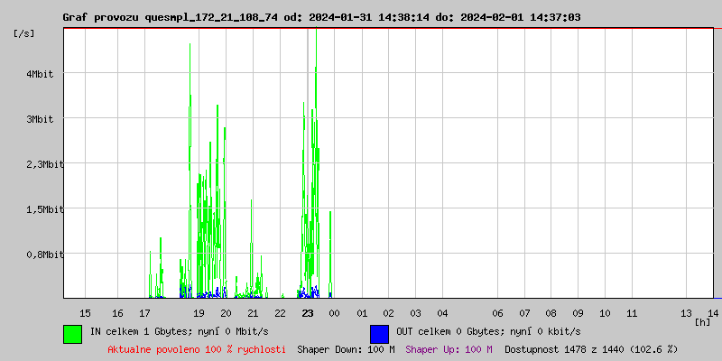Click the purple 'Shaper Up: 100 M' text

449,348
